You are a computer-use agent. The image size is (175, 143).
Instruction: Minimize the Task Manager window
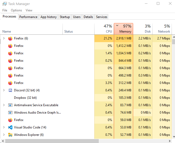coord(146,3)
